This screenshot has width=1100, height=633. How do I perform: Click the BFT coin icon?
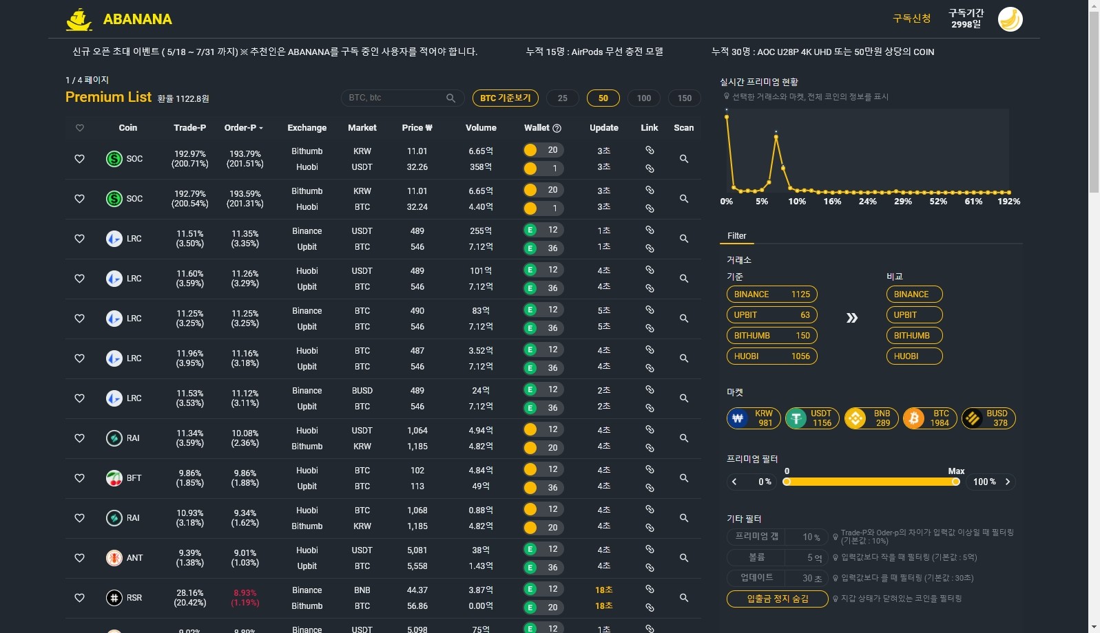pos(114,478)
